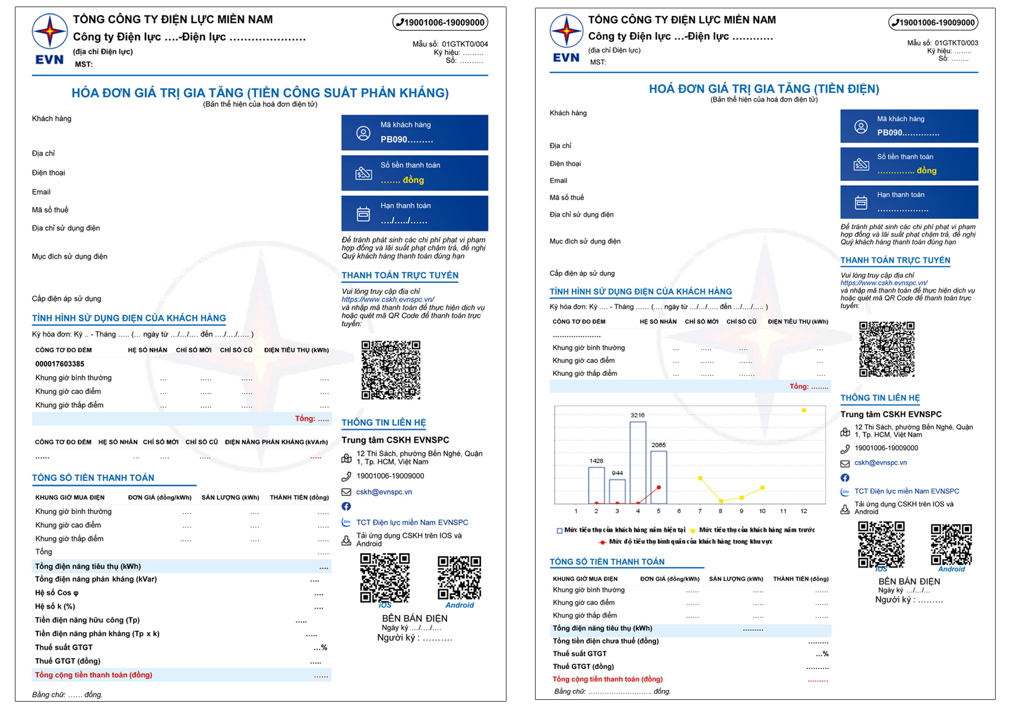The image size is (1010, 707).
Task: Click the meter number 000017603385
Action: tap(59, 364)
